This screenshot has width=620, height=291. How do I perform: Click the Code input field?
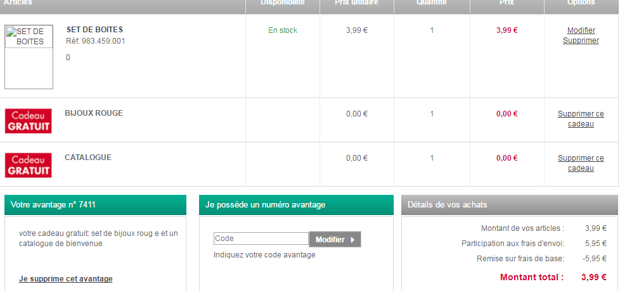click(261, 239)
